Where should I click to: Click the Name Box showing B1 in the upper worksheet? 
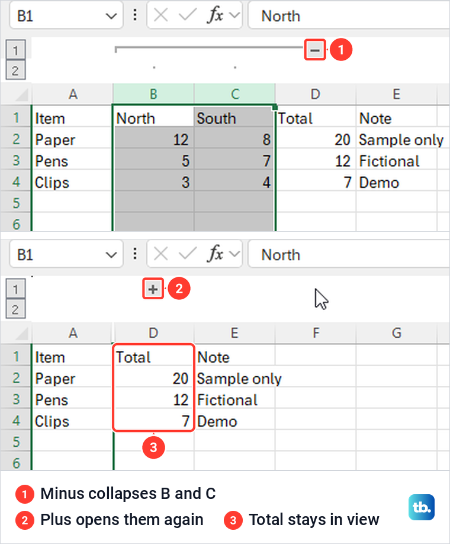(66, 16)
